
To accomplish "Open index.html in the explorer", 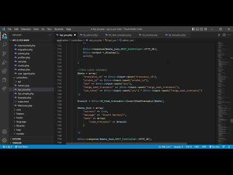I will (x=23, y=102).
